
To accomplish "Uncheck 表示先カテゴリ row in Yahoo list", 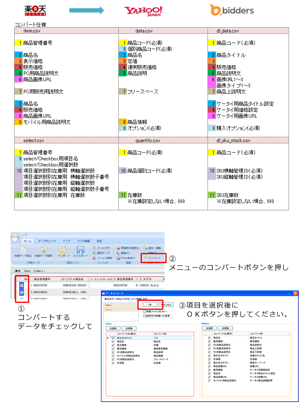I will click(113, 338).
